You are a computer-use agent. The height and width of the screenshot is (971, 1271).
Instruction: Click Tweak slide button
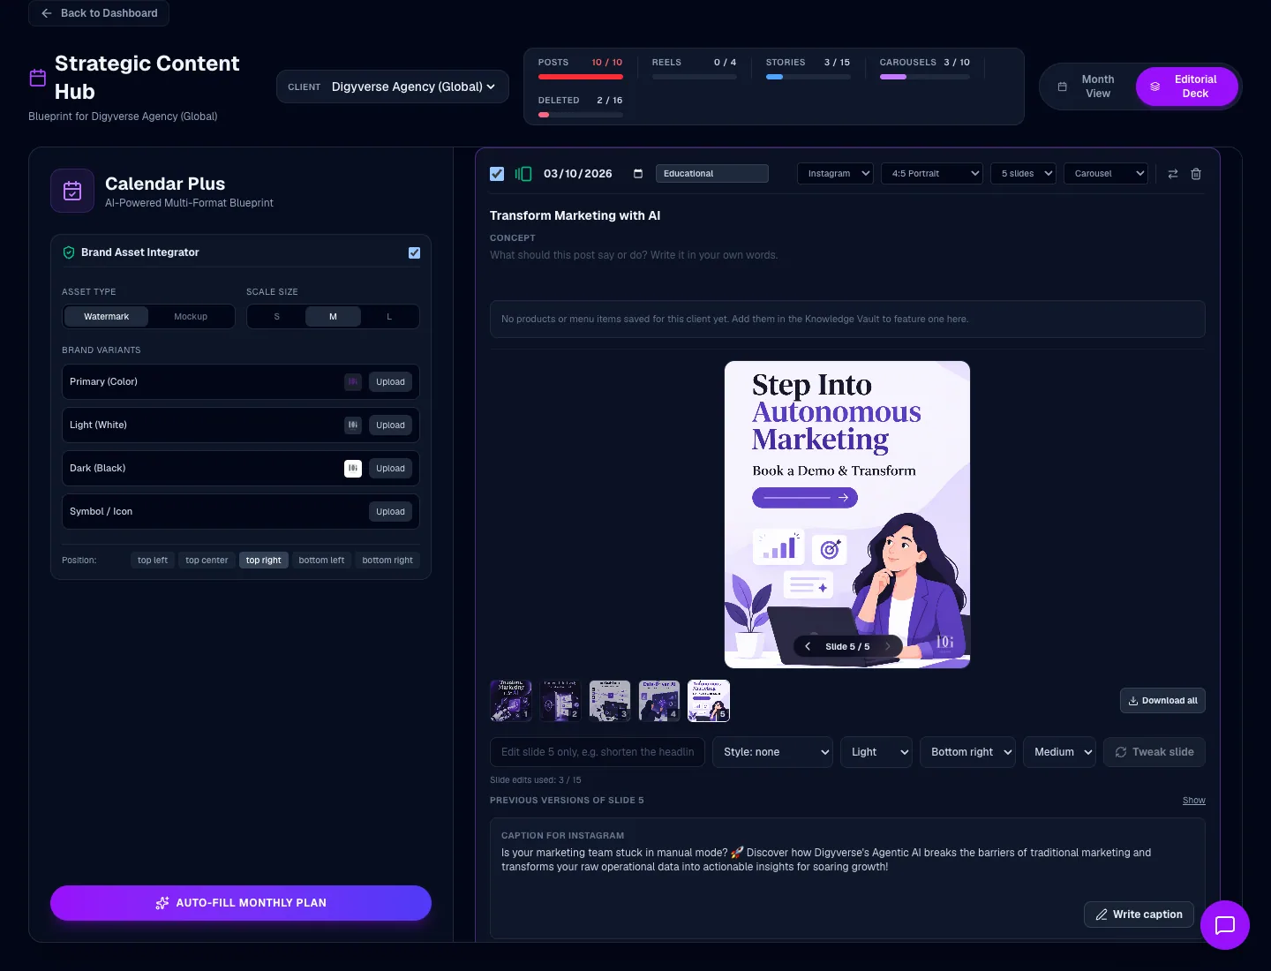[1154, 752]
